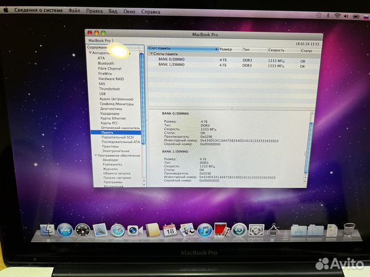370x277 pixels.
Task: Open the Wi-Fi status menu
Action: pyautogui.click(x=337, y=16)
